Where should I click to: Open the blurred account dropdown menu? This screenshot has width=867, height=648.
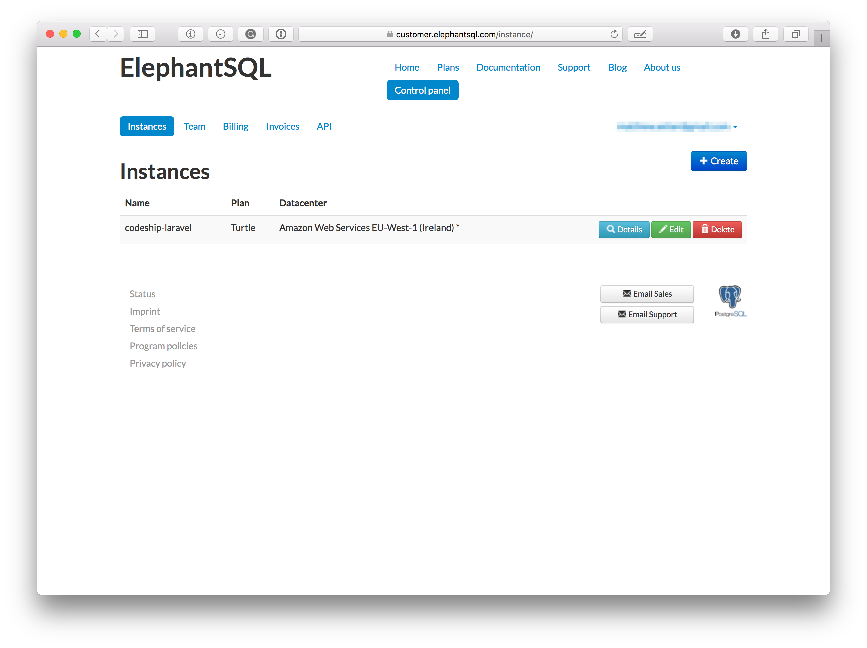click(677, 126)
